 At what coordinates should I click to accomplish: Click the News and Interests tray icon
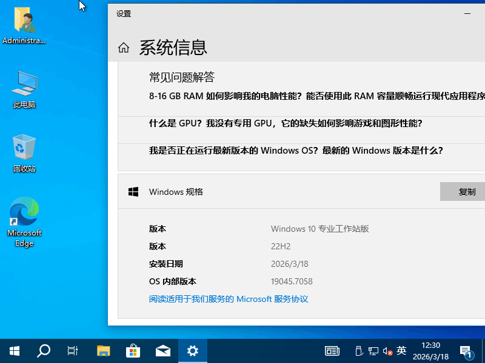click(332, 350)
